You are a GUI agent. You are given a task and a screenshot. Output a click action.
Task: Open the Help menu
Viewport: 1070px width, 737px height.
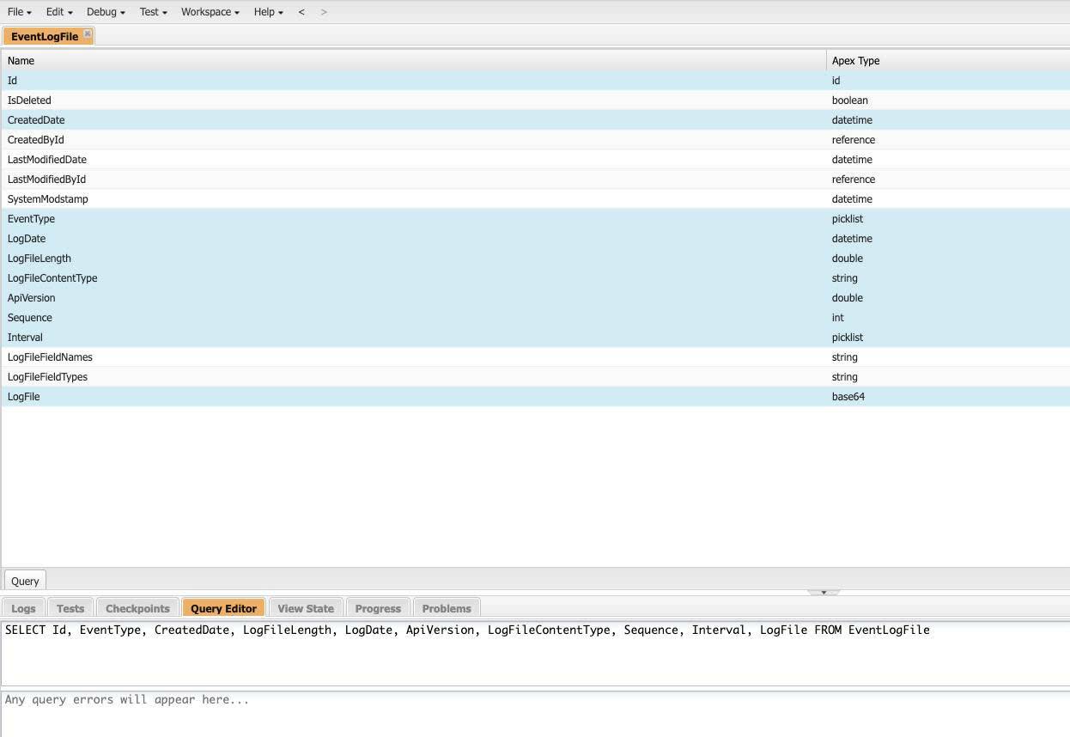[x=268, y=12]
